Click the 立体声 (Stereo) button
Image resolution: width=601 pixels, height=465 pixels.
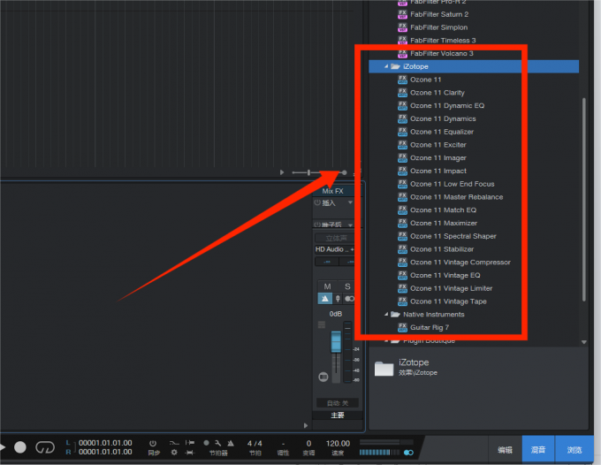point(337,238)
